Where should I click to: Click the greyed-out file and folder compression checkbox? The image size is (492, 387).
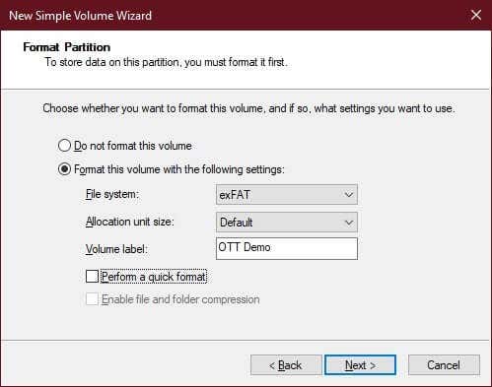click(92, 299)
